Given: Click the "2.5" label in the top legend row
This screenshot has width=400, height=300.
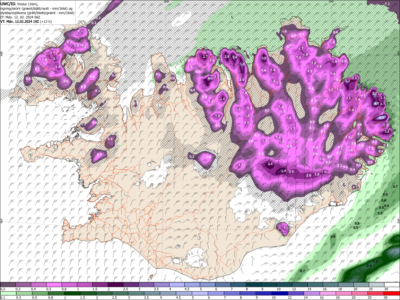Looking at the screenshot, I should 125,289.
